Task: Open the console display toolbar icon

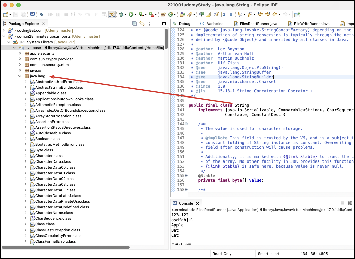Action: click(32, 14)
